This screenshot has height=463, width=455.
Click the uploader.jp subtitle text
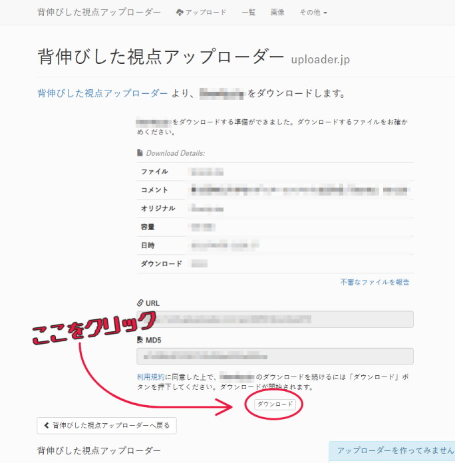(x=321, y=59)
